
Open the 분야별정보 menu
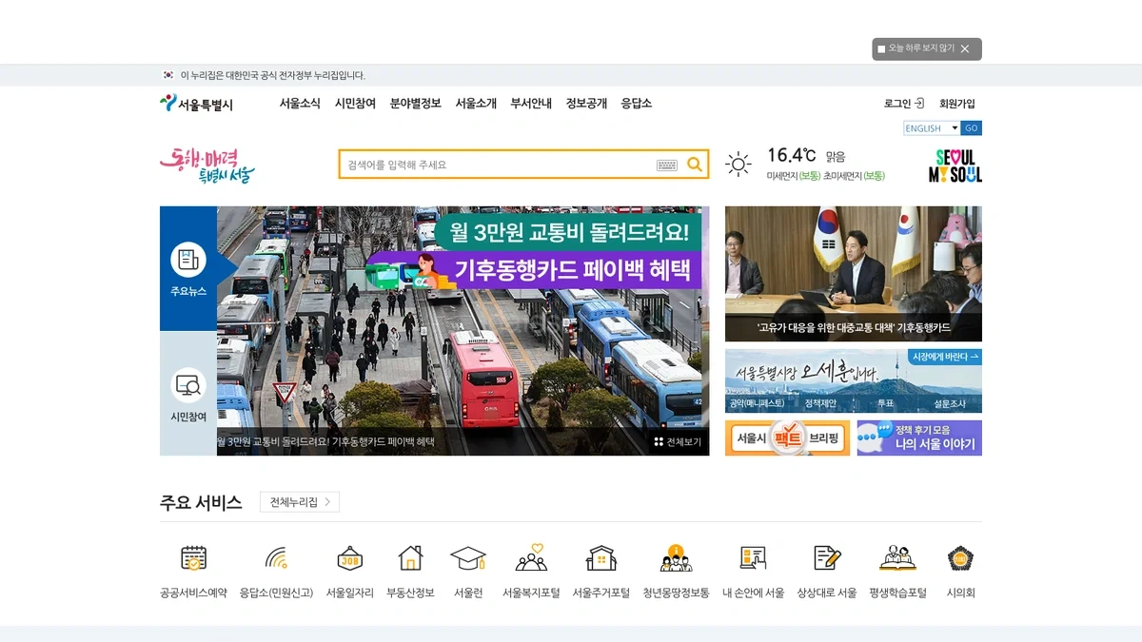[416, 104]
